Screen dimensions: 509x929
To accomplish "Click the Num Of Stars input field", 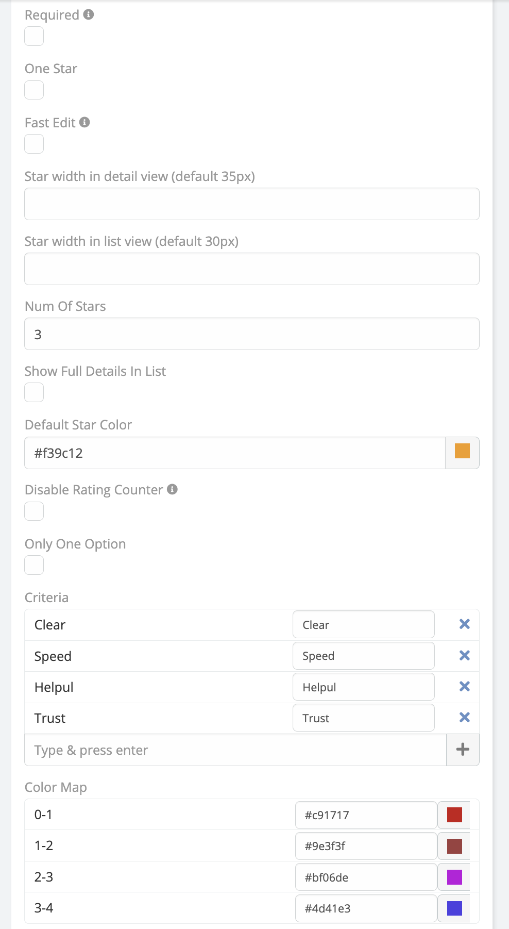I will pyautogui.click(x=251, y=334).
